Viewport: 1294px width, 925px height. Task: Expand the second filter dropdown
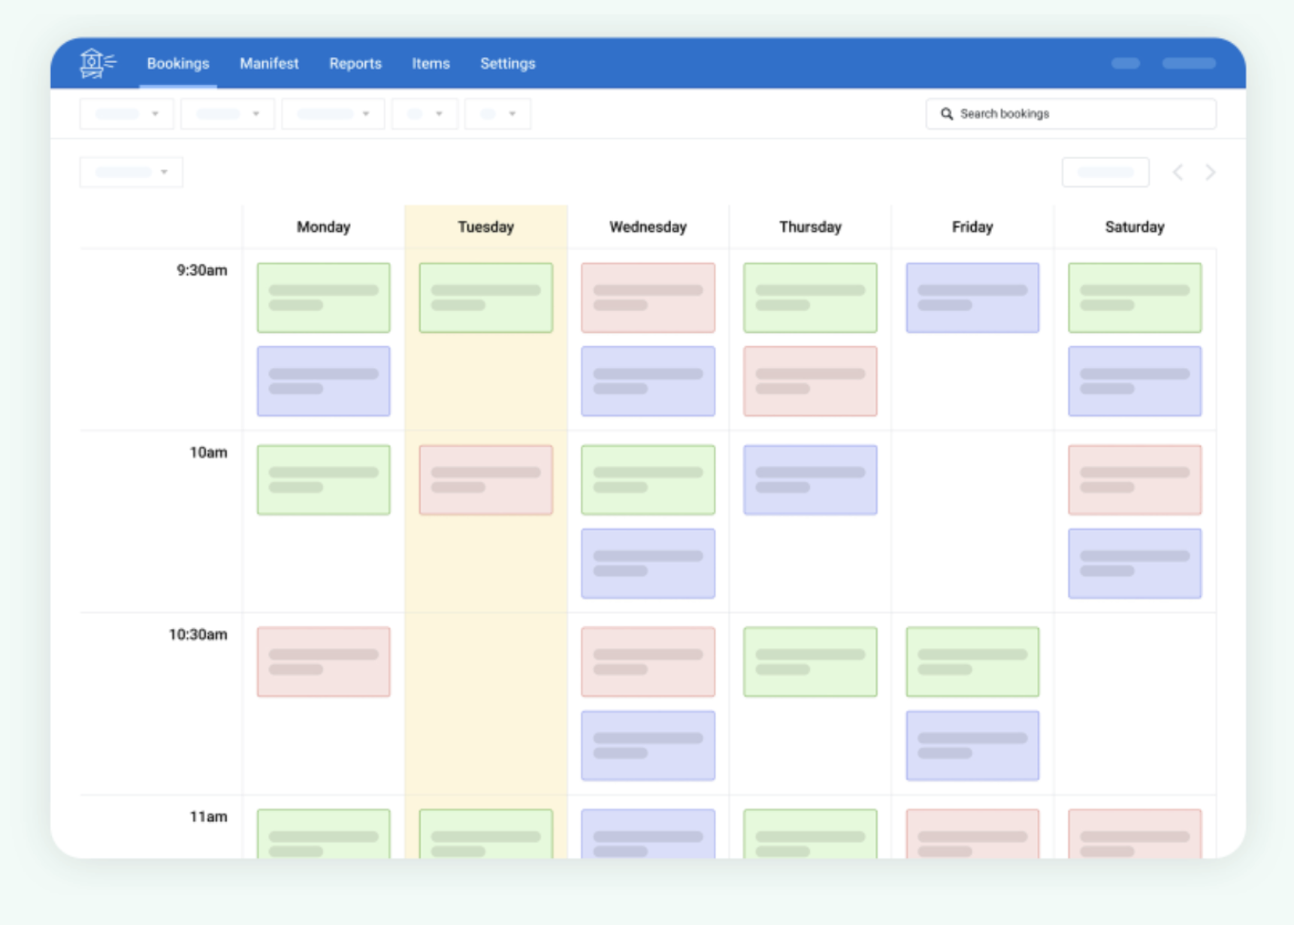(228, 113)
